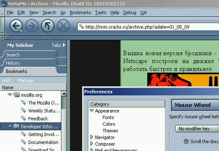Click the Forward navigation arrow button

pos(32,26)
